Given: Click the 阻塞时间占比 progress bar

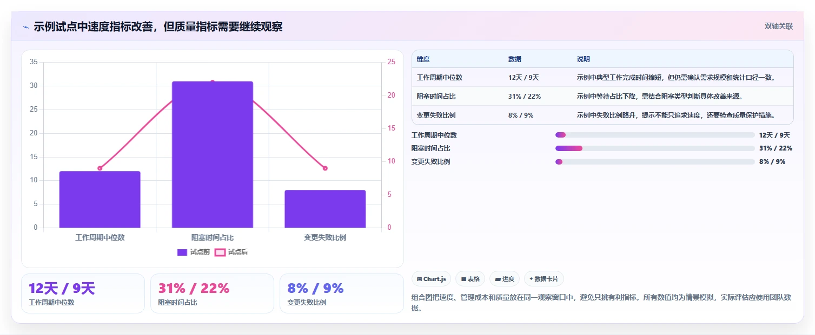Looking at the screenshot, I should pyautogui.click(x=655, y=148).
